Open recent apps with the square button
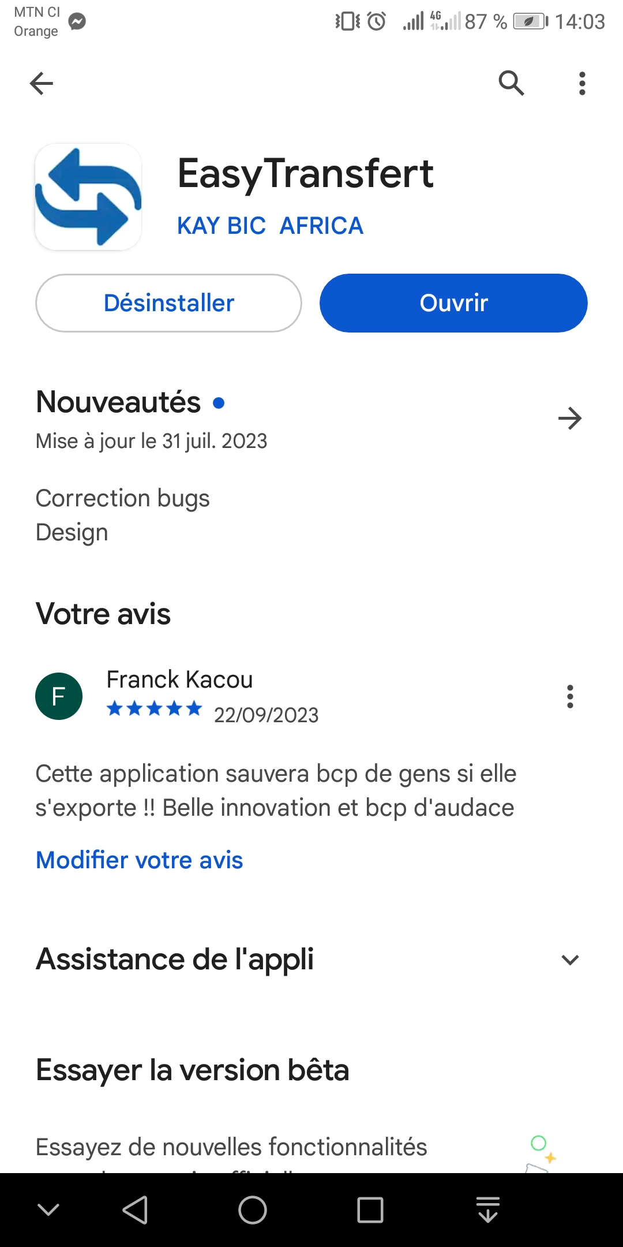Screen dimensions: 623x1247 370,1210
